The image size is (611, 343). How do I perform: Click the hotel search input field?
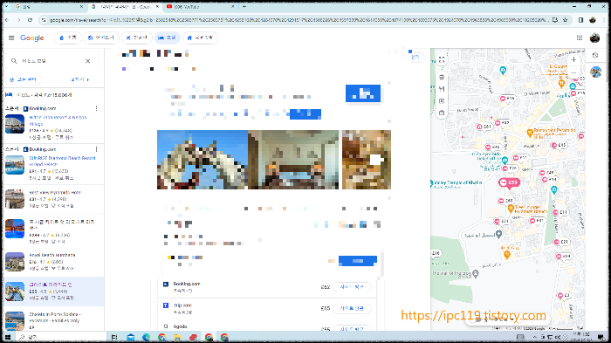pos(51,61)
